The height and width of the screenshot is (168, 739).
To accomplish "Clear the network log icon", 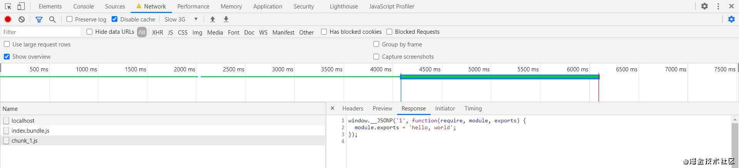I will (x=22, y=19).
